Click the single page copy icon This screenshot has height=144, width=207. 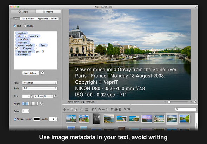72,109
